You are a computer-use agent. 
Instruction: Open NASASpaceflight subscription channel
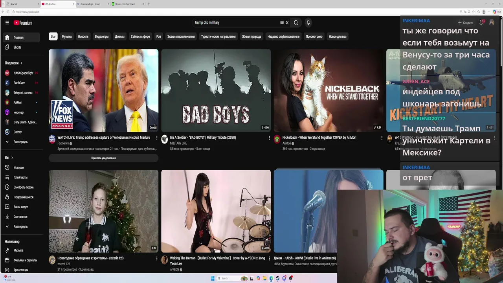20,73
